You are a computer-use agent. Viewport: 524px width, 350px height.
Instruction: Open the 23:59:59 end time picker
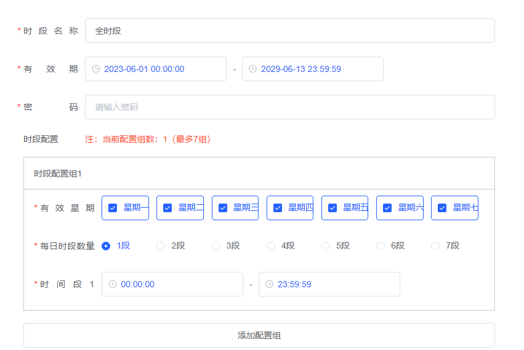click(x=329, y=284)
